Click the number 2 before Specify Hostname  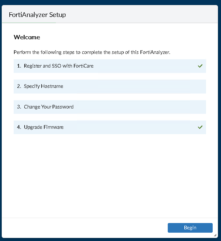pos(19,86)
